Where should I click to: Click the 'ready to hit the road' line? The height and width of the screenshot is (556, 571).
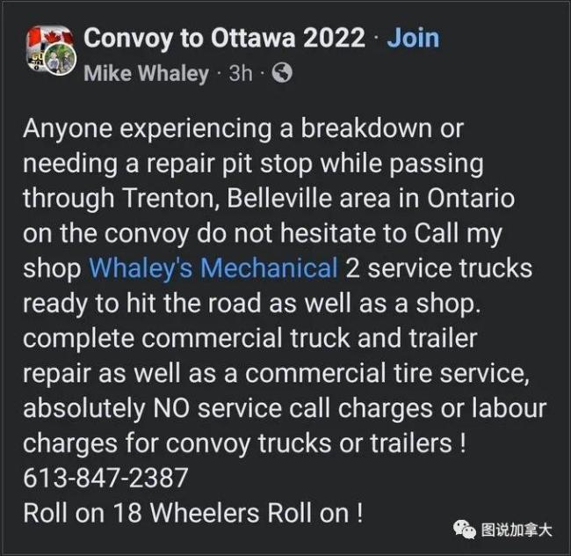pos(252,304)
